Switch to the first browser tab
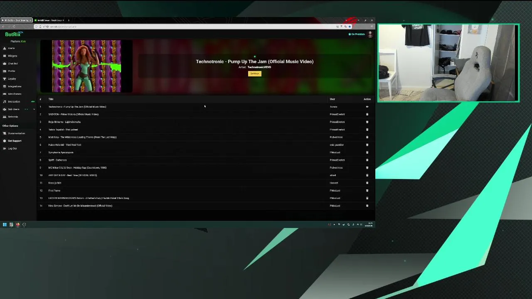Screen dimensions: 532x299 click(x=16, y=20)
